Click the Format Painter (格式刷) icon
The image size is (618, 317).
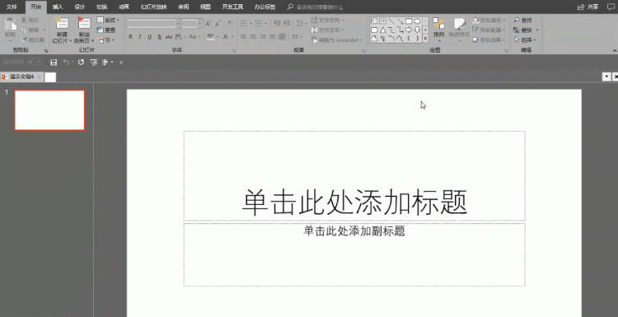click(24, 40)
